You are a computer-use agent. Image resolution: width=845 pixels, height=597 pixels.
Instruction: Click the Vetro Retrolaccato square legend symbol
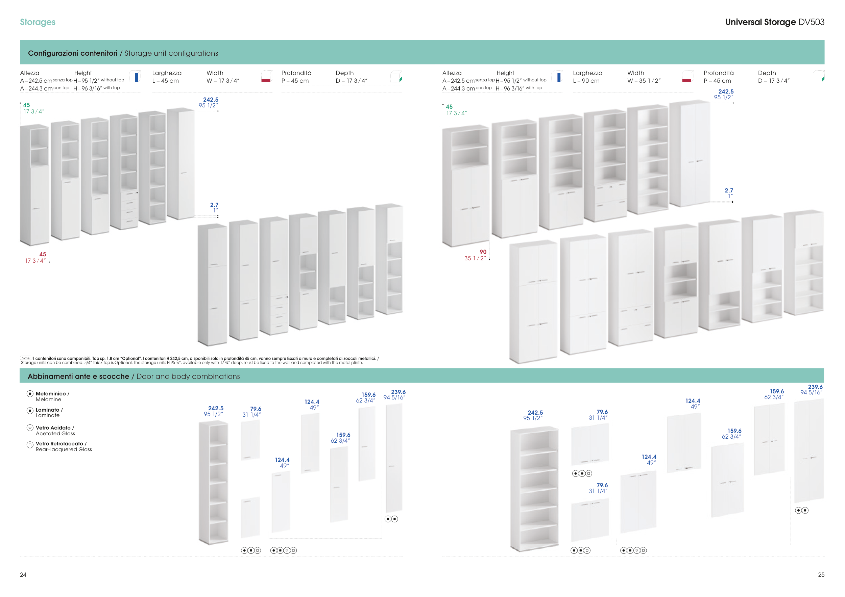[x=30, y=445]
